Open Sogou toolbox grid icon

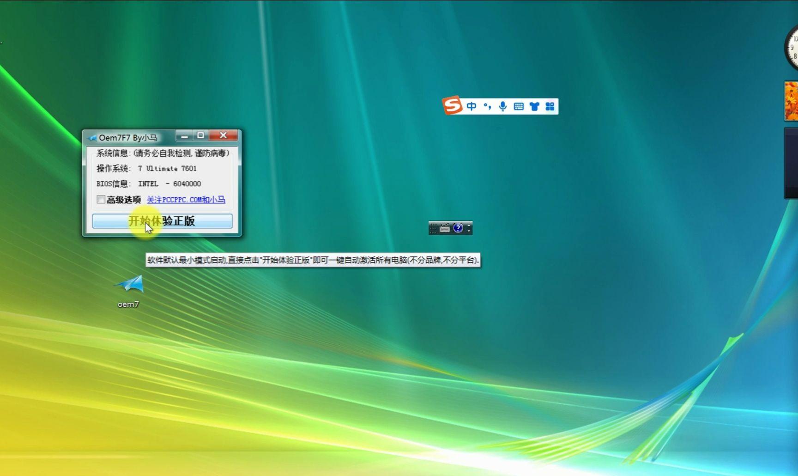550,107
